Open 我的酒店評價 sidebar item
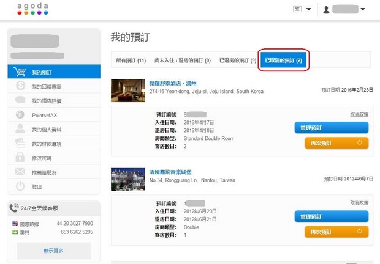Viewport: 380px width, 264px height. (54, 100)
